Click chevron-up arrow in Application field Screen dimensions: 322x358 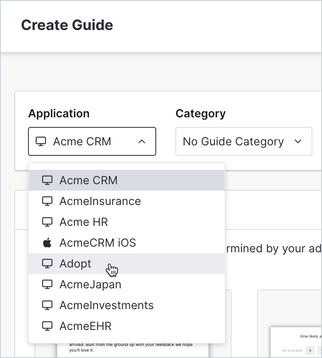[x=142, y=141]
